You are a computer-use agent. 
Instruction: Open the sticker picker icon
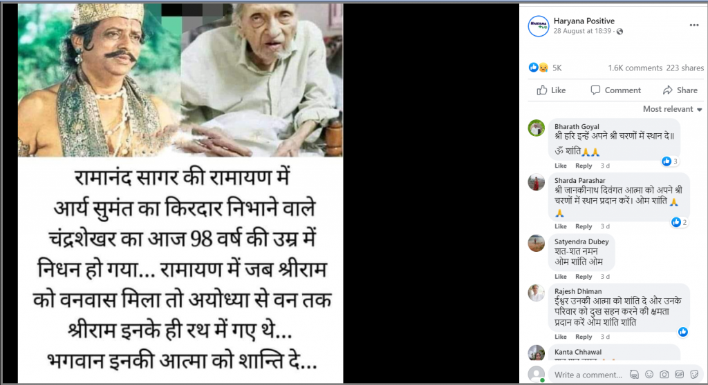click(694, 374)
